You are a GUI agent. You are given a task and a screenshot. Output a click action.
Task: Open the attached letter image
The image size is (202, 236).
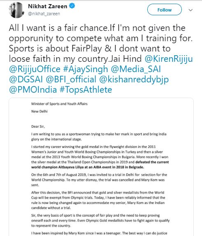pyautogui.click(x=101, y=167)
